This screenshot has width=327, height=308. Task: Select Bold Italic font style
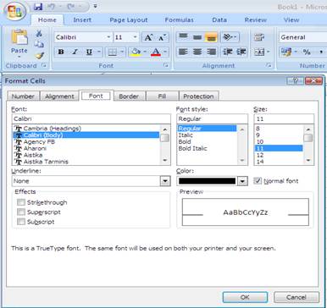click(x=193, y=148)
